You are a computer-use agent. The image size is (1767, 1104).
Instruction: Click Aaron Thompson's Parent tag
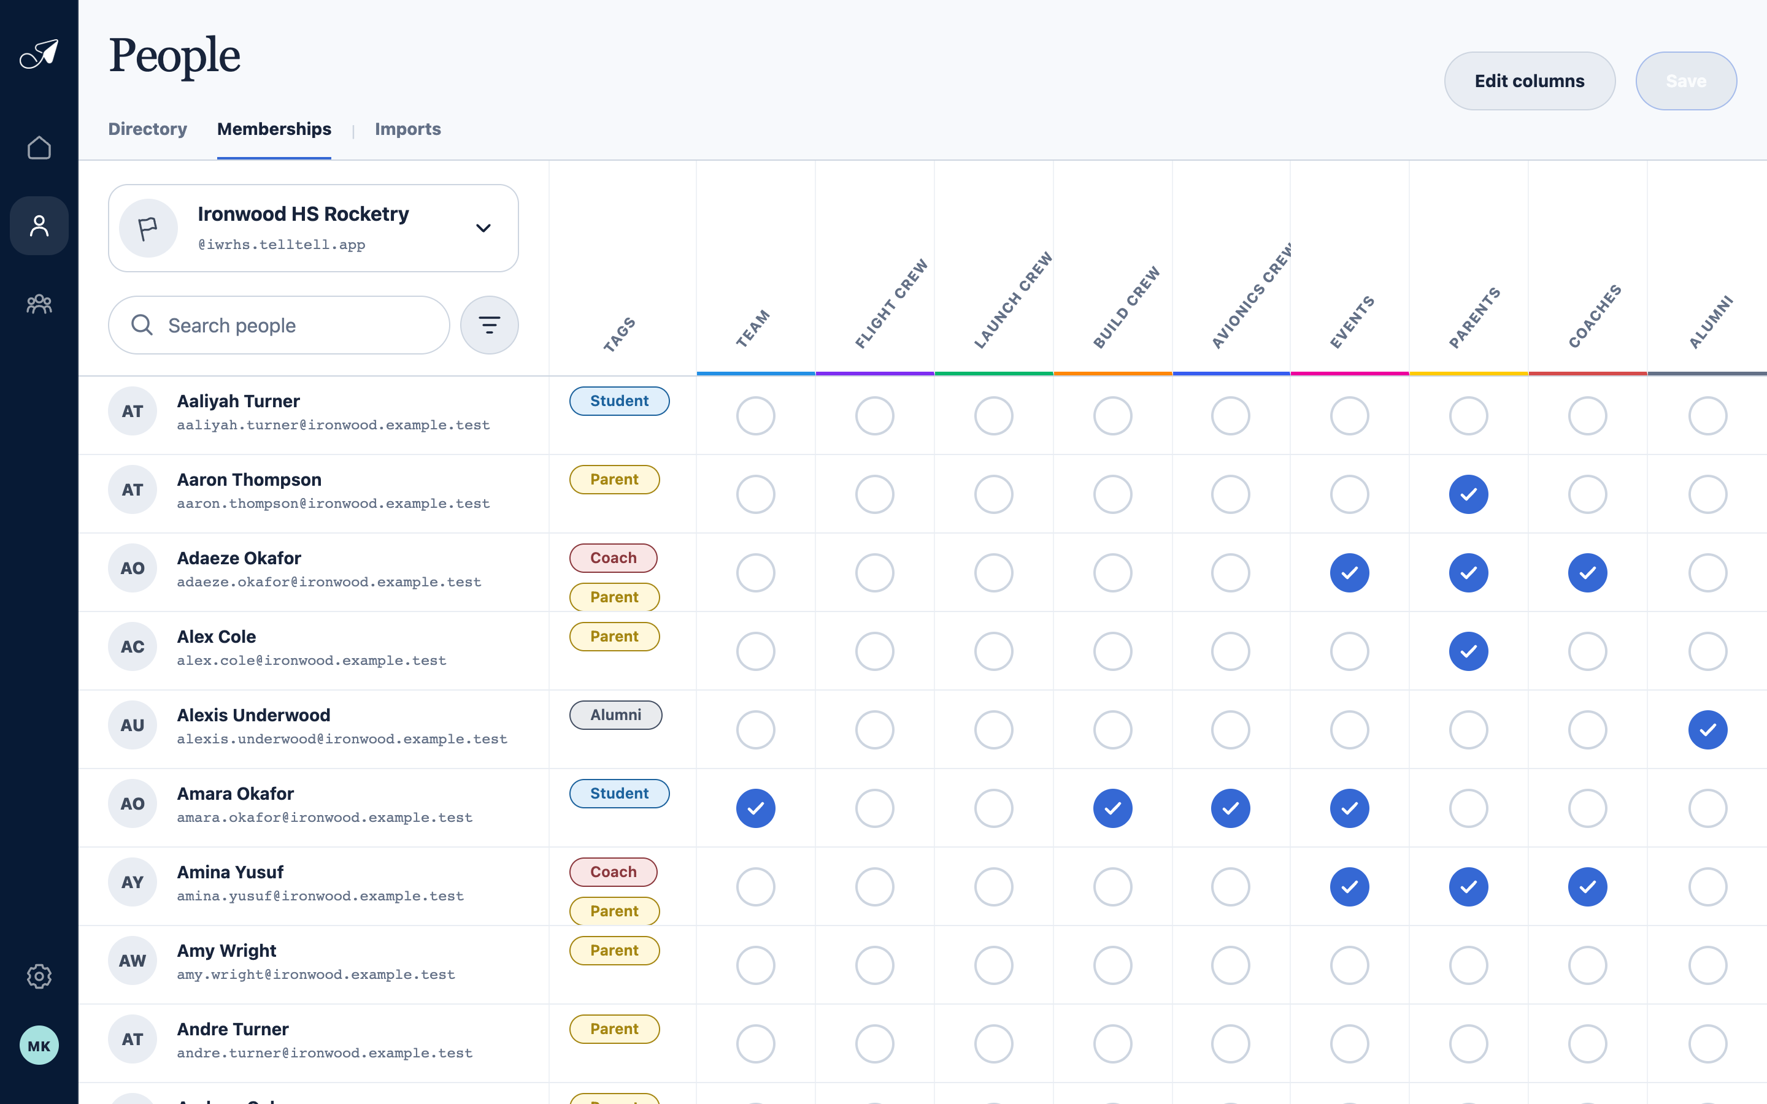[614, 480]
